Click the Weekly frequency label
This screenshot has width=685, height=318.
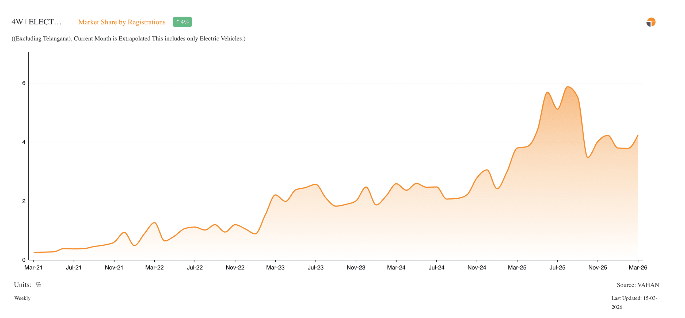pos(22,298)
